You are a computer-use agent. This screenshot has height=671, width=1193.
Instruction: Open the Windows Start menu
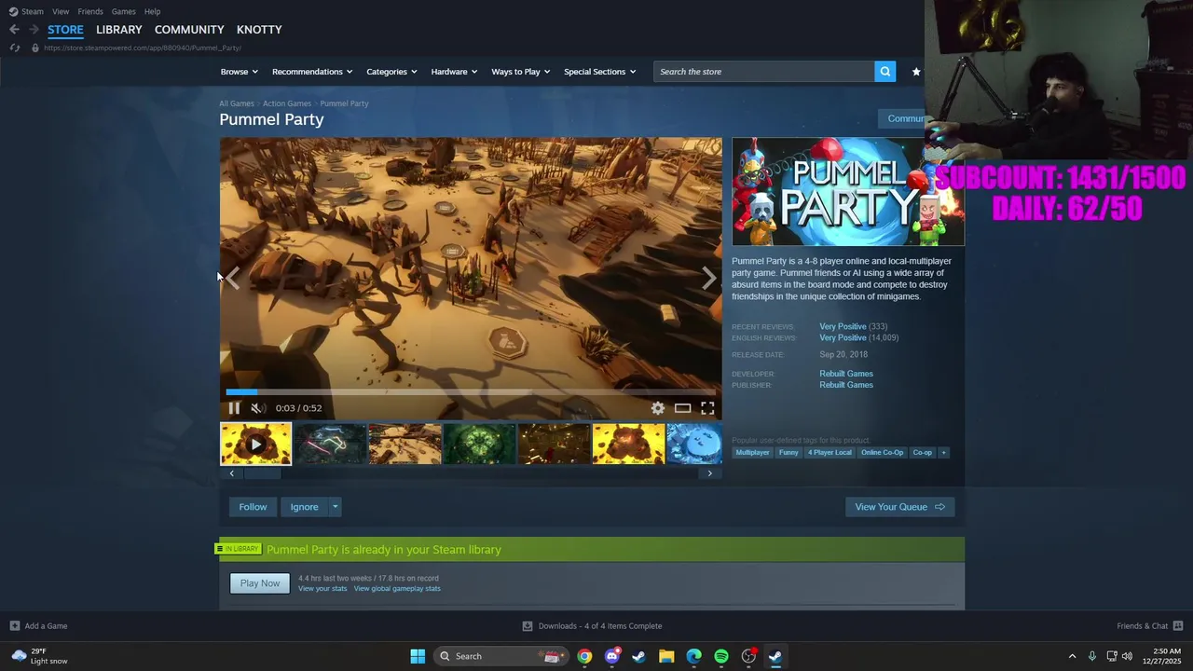point(418,656)
